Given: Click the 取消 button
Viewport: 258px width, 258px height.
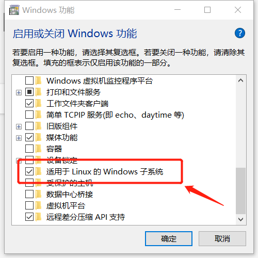Looking at the screenshot, I should click(x=222, y=239).
